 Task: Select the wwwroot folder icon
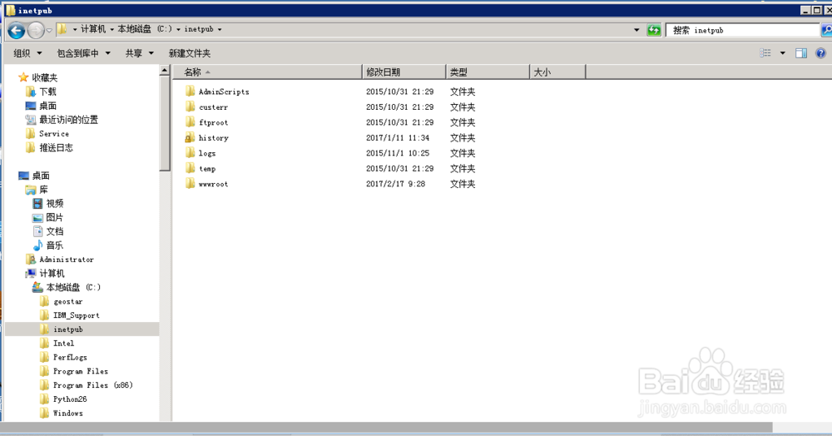point(191,184)
